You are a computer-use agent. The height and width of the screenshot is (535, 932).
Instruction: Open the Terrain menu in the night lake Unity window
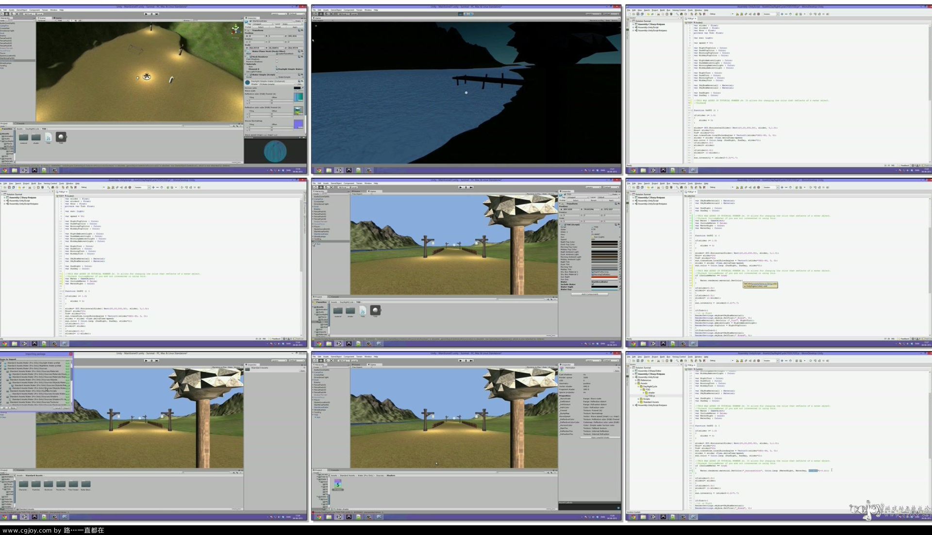pyautogui.click(x=359, y=10)
